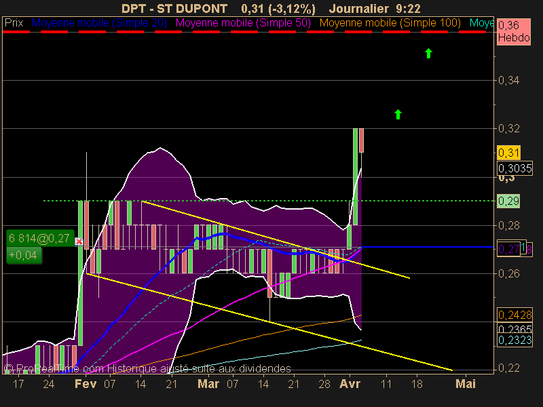Click the red X icon beside the 6 814@0,27 position label
The height and width of the screenshot is (407, 543).
point(79,241)
